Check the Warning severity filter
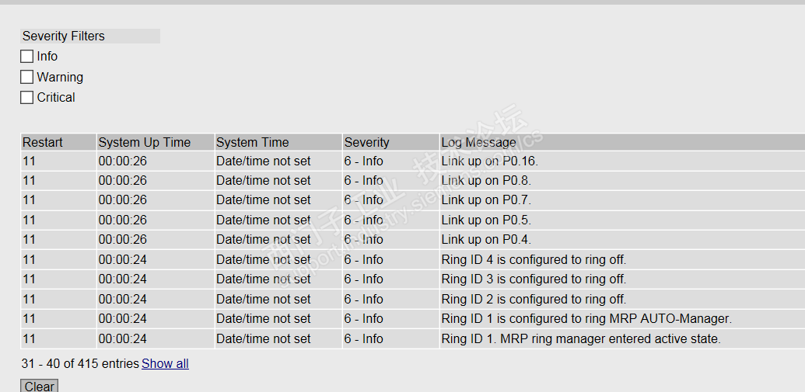The height and width of the screenshot is (392, 805). 27,77
